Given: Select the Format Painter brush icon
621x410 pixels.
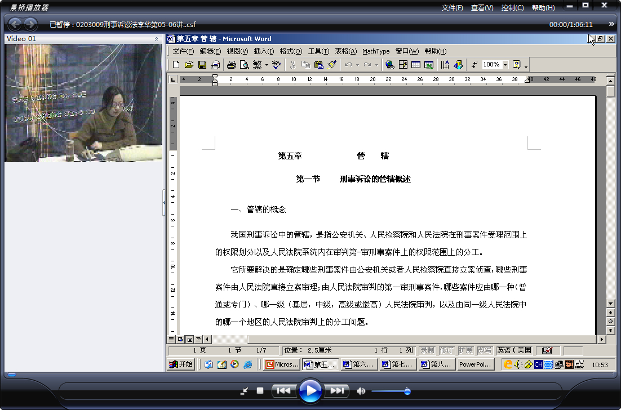Looking at the screenshot, I should (332, 65).
